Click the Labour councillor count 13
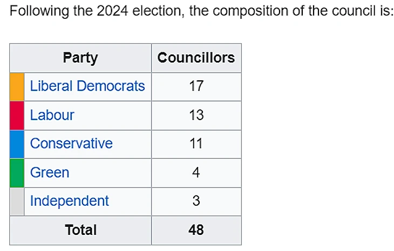 [x=196, y=115]
